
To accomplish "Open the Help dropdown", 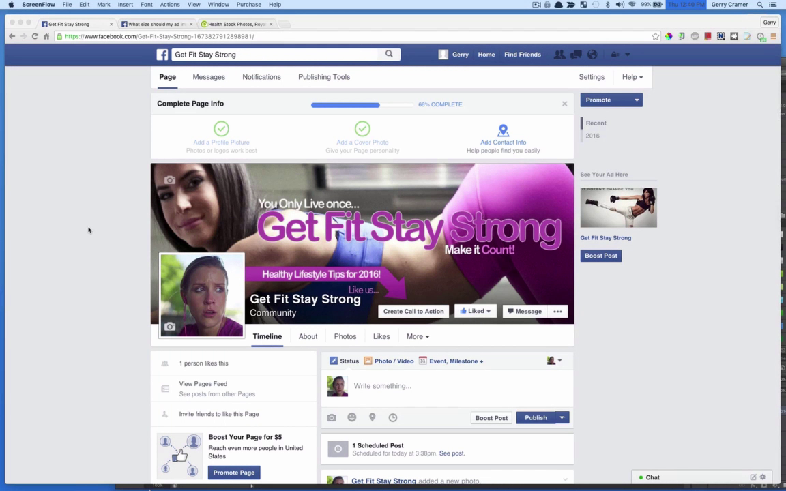I will 632,77.
